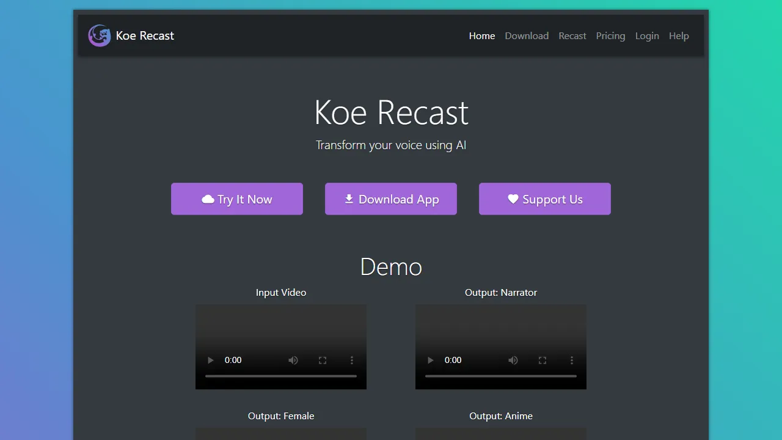Enter fullscreen on Output: Narrator video
782x440 pixels.
coord(543,360)
